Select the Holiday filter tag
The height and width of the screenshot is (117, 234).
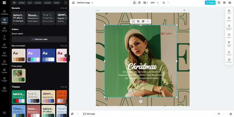(22, 3)
